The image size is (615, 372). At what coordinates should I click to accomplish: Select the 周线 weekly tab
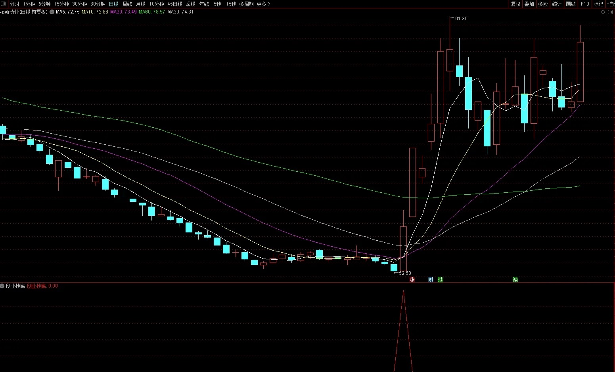click(127, 4)
